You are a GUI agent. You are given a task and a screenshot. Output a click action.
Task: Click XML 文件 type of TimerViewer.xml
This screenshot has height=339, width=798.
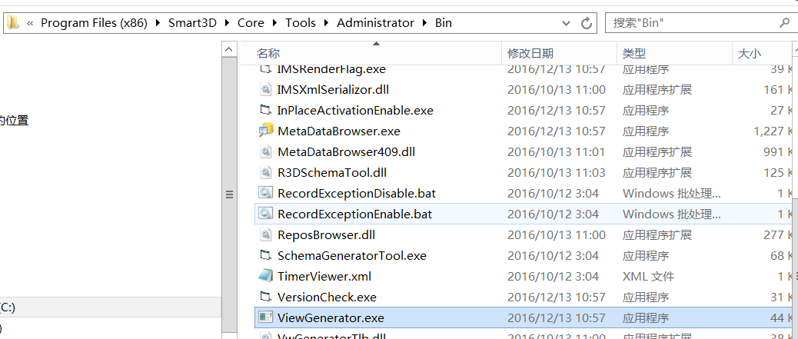(x=648, y=277)
